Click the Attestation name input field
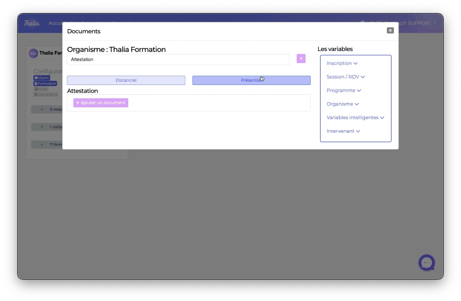The height and width of the screenshot is (301, 461). click(x=178, y=59)
